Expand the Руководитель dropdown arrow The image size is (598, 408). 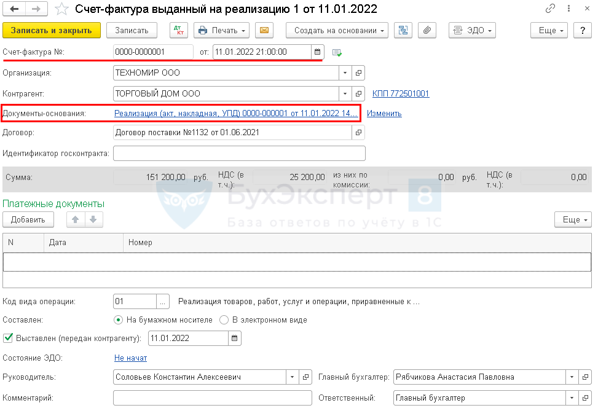coord(292,377)
